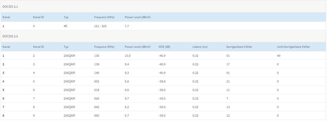Select the 650 MHz frequency cell

[x=97, y=115]
